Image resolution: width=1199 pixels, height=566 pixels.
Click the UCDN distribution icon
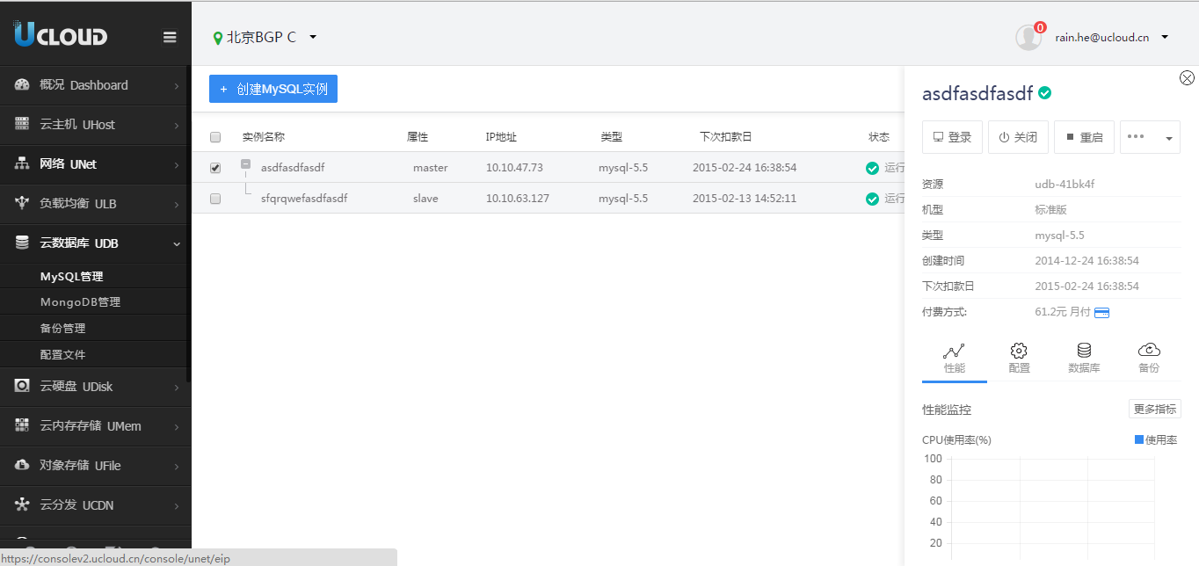22,504
